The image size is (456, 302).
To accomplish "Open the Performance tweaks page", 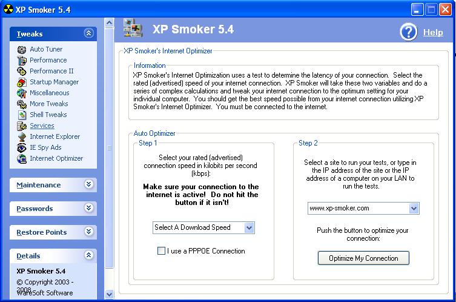I will (x=48, y=60).
